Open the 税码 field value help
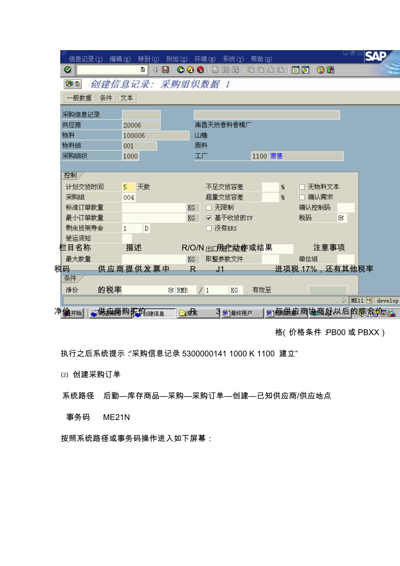This screenshot has width=400, height=566. (341, 218)
